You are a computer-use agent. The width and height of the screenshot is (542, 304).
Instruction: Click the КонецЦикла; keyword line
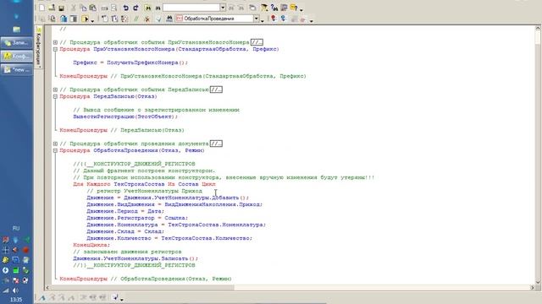click(91, 245)
